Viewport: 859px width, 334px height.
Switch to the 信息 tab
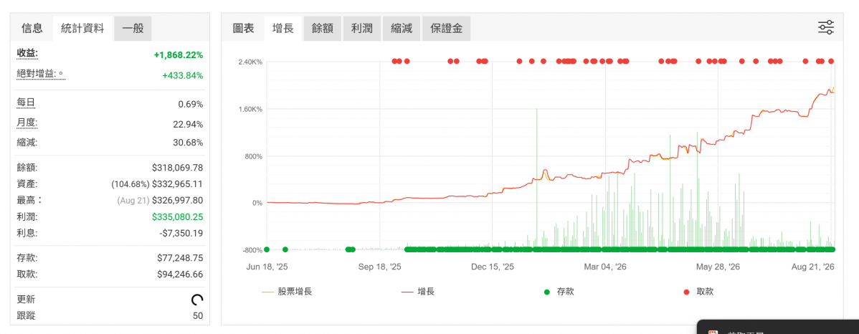tap(32, 29)
